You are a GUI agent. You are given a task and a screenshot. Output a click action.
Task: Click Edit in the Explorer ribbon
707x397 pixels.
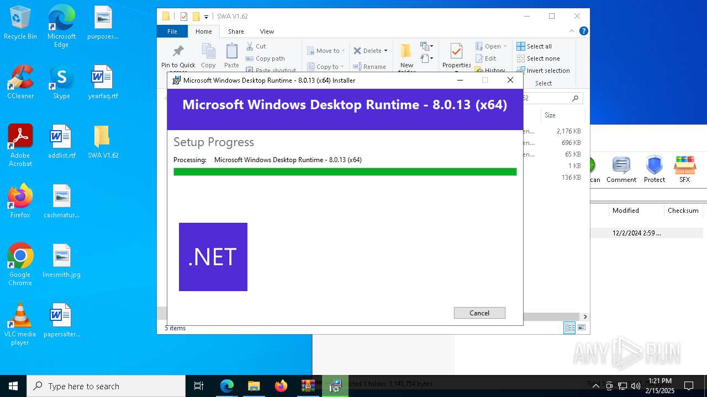click(486, 58)
